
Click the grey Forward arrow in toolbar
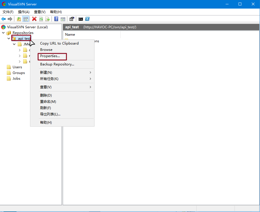coord(10,19)
